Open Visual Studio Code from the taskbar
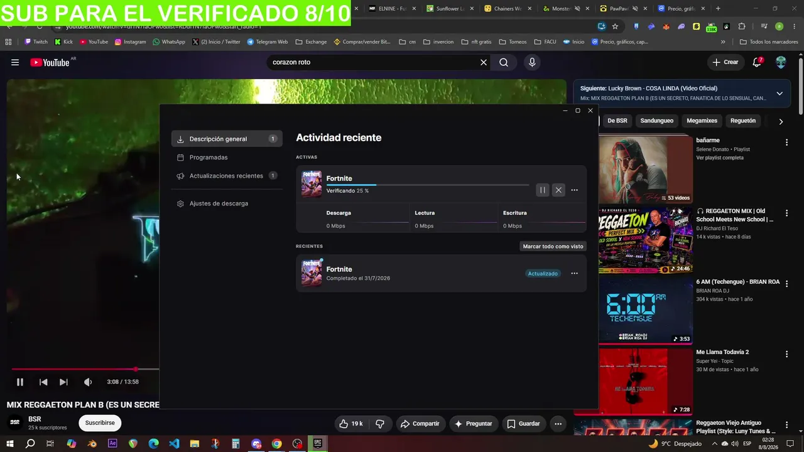This screenshot has width=804, height=452. point(174,444)
